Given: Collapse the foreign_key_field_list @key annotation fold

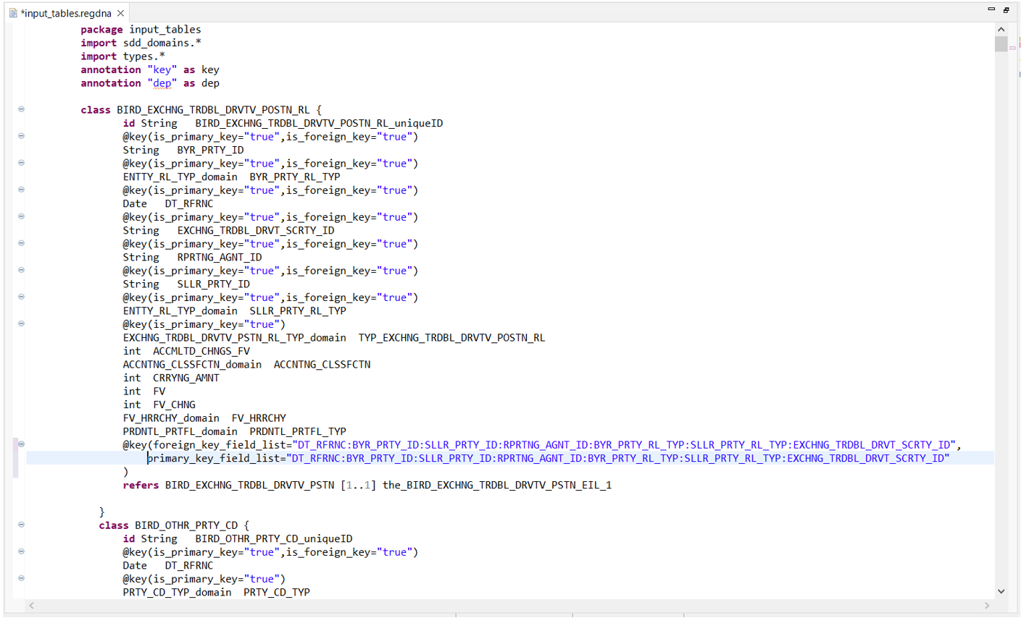Looking at the screenshot, I should [x=21, y=444].
